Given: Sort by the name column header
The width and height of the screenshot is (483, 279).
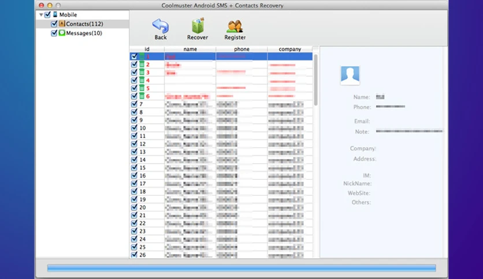Looking at the screenshot, I should click(x=190, y=49).
